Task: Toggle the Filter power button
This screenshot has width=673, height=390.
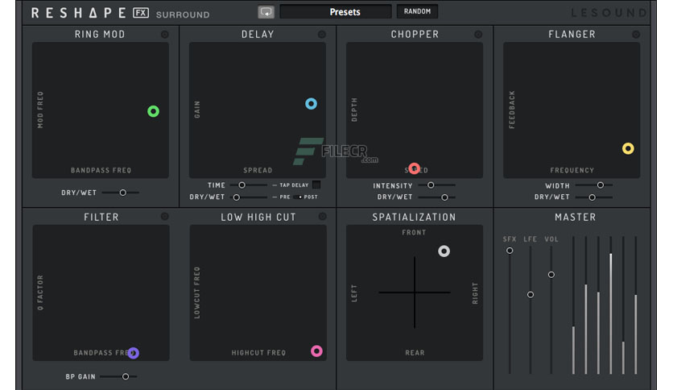Action: point(165,217)
